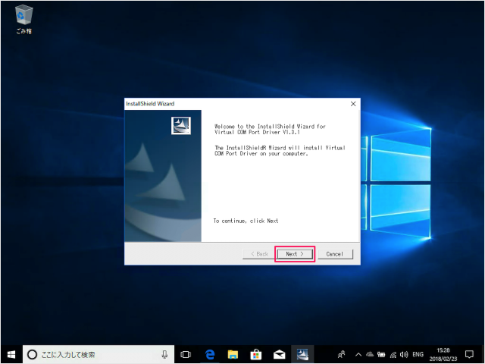
Task: Open the volume speaker tray icon
Action: pyautogui.click(x=404, y=355)
